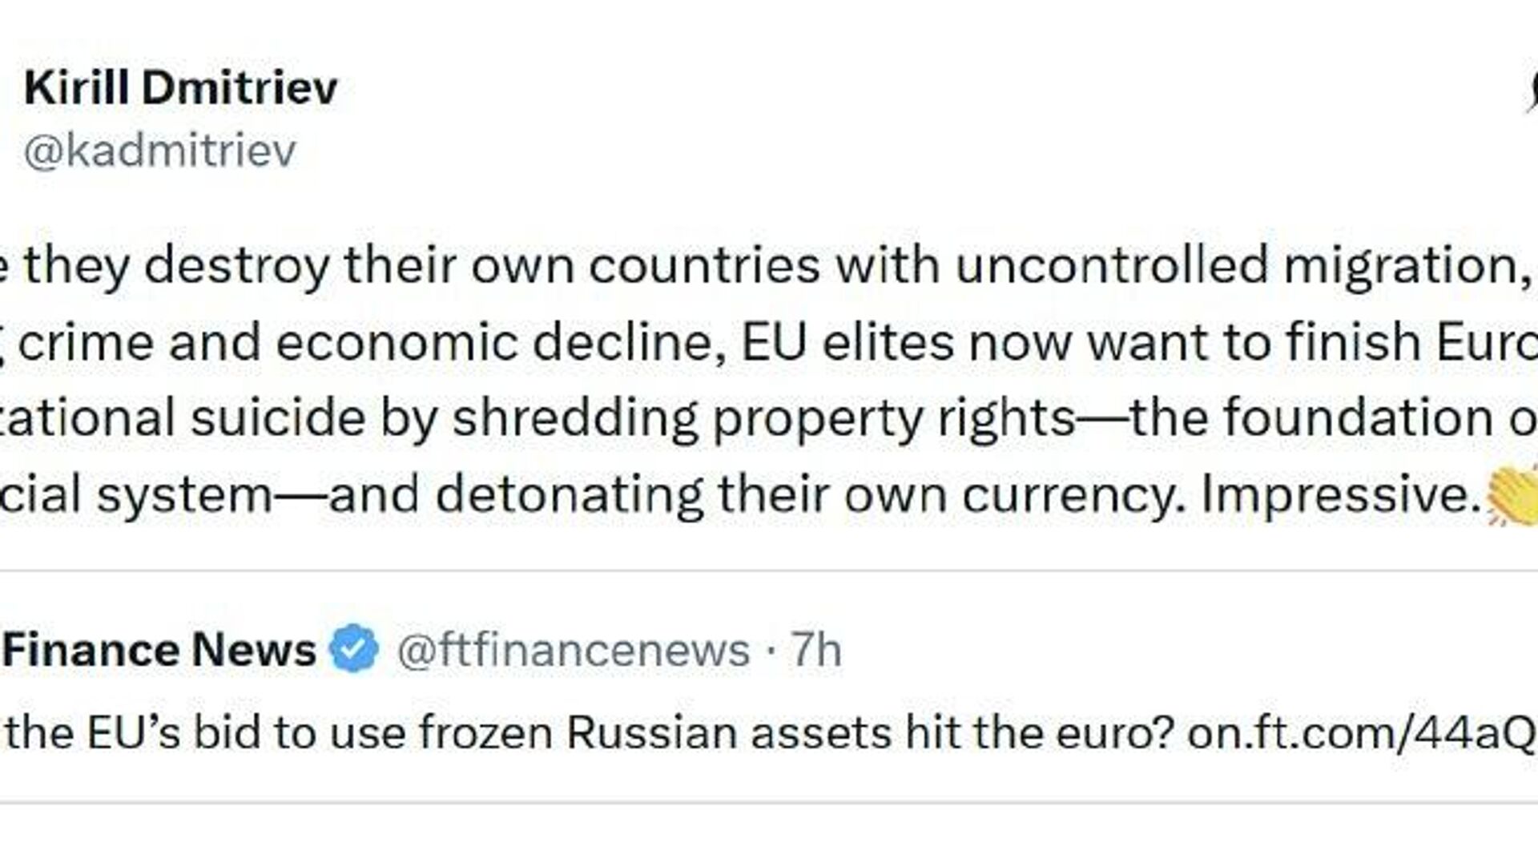1538x863 pixels.
Task: Click the @kadmitriev handle
Action: [159, 150]
